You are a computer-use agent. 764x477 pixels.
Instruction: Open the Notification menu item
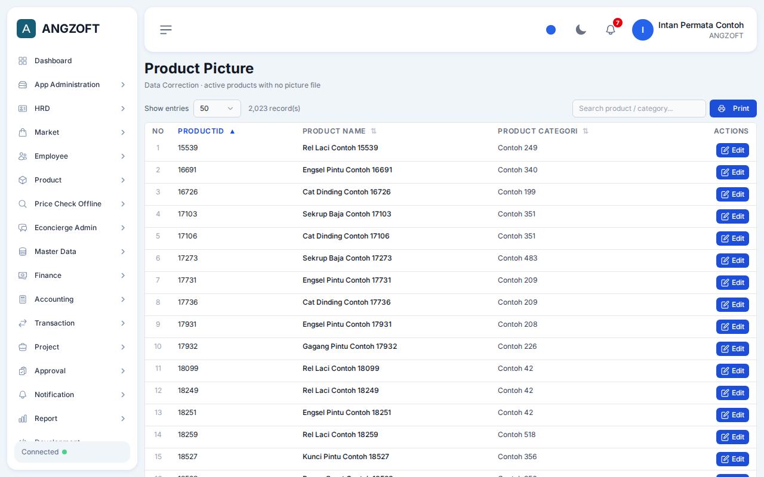(72, 395)
